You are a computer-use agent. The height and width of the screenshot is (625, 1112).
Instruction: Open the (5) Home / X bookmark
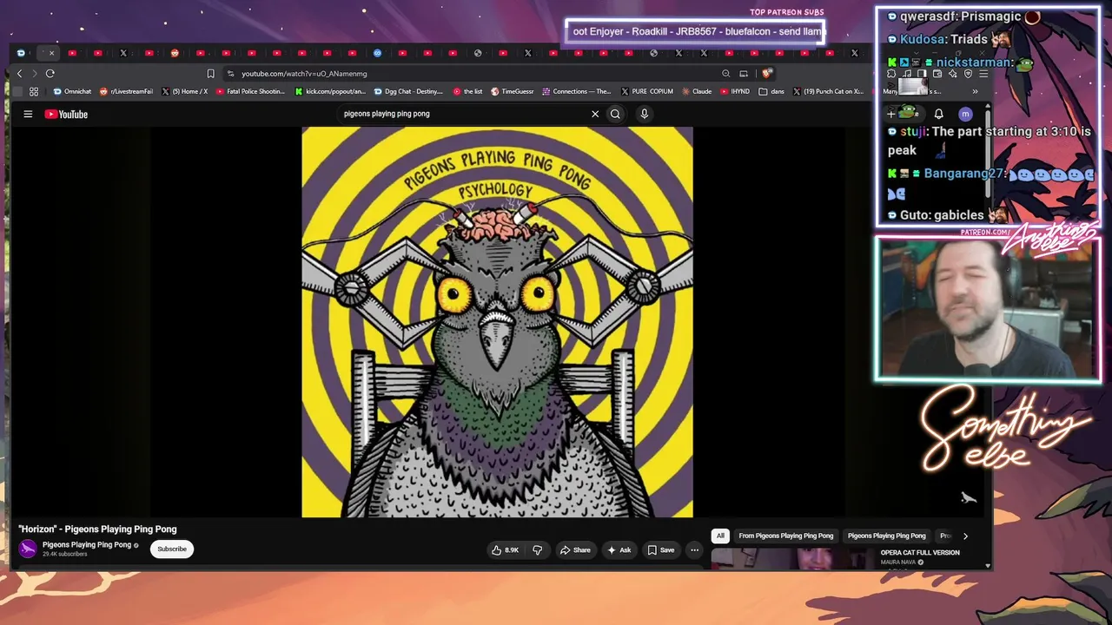184,91
